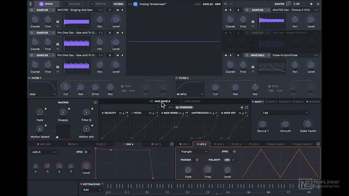Screen dimensions: 349x196
Task: Click the settings icon next to the Master level
Action: (x=311, y=4)
